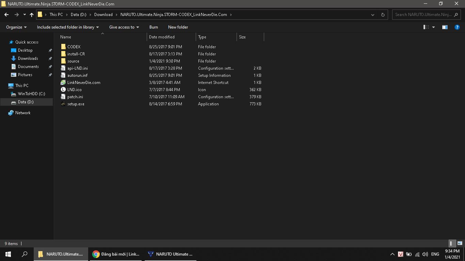
Task: Open Downloads in the navigation pane
Action: (x=28, y=58)
